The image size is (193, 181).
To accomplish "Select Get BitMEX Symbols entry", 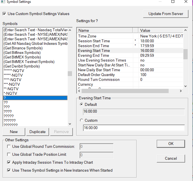I will pyautogui.click(x=35, y=57).
